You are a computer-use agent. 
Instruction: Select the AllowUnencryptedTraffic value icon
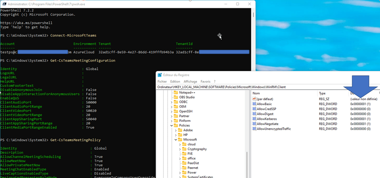(254, 129)
